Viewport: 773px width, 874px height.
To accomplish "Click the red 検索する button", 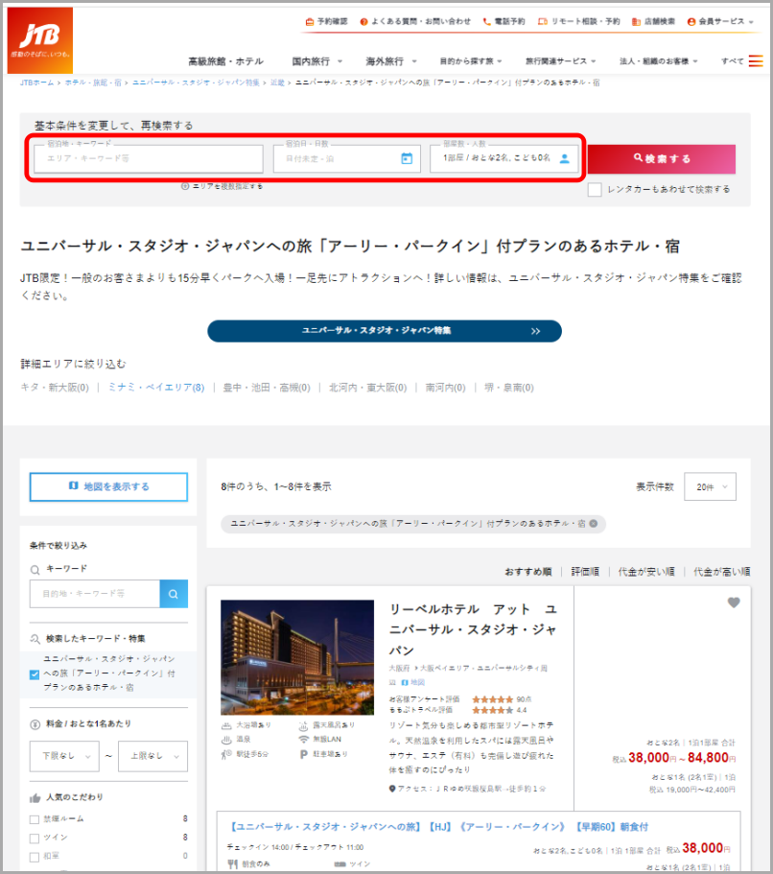I will pyautogui.click(x=662, y=159).
